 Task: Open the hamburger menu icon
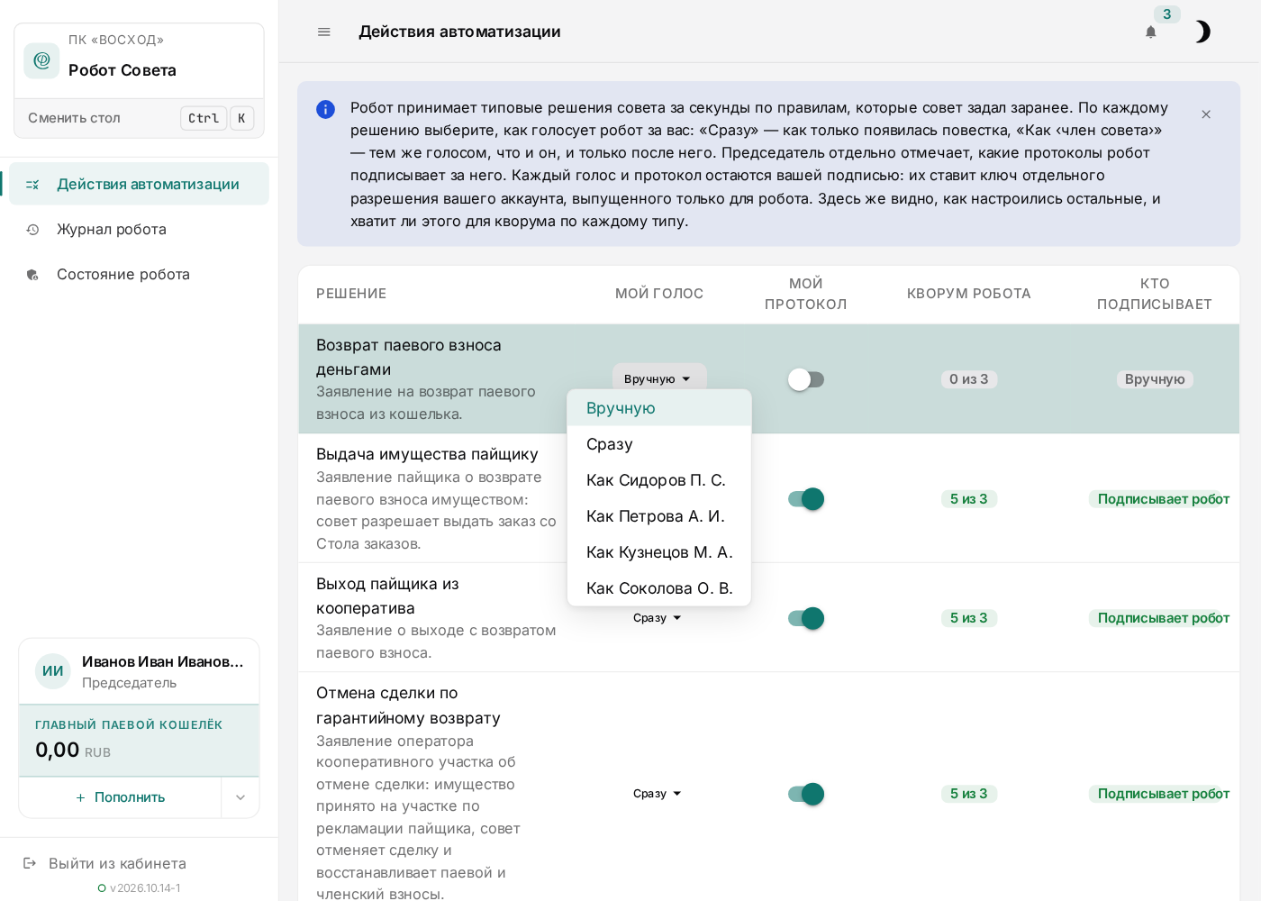(x=324, y=32)
